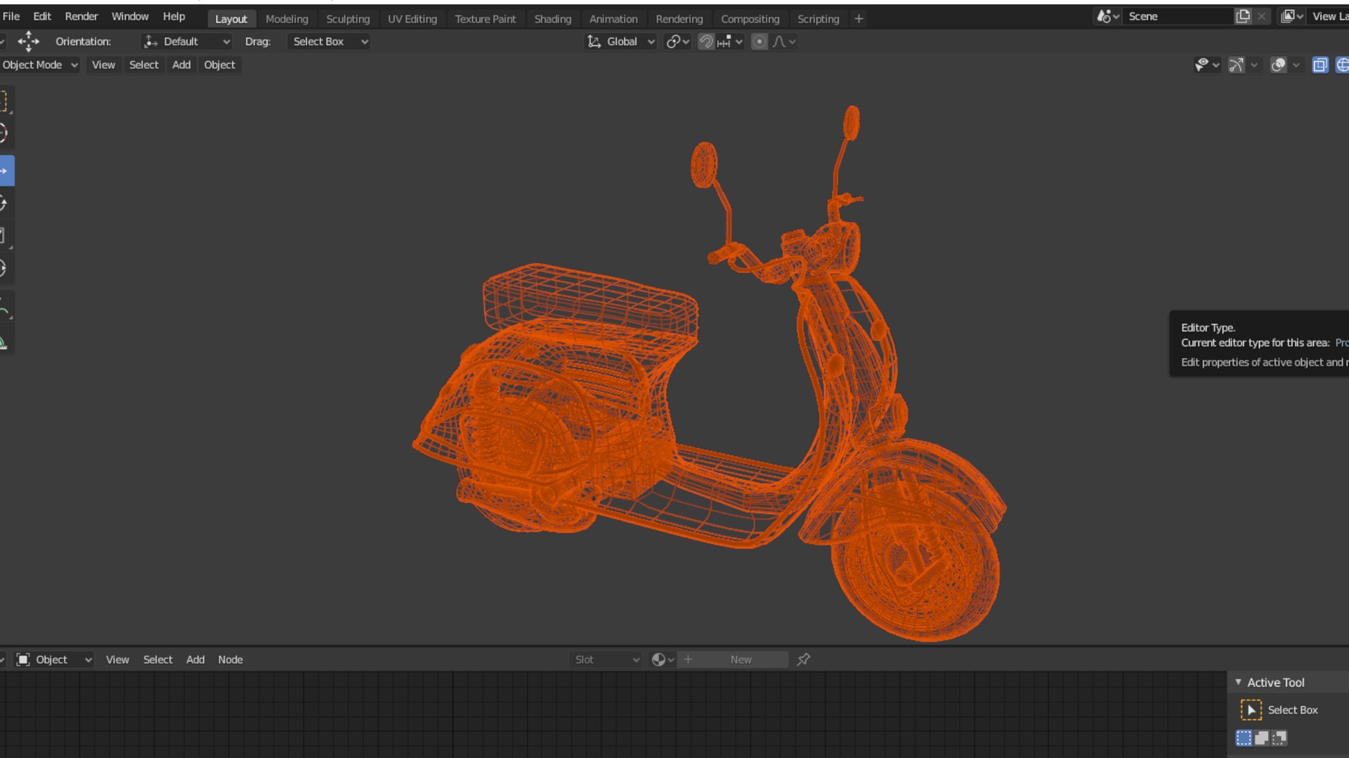Click the move gizmo icon in tool settings

click(28, 41)
